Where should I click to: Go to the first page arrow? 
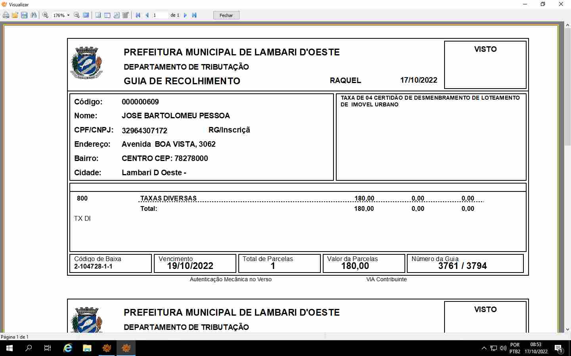138,15
